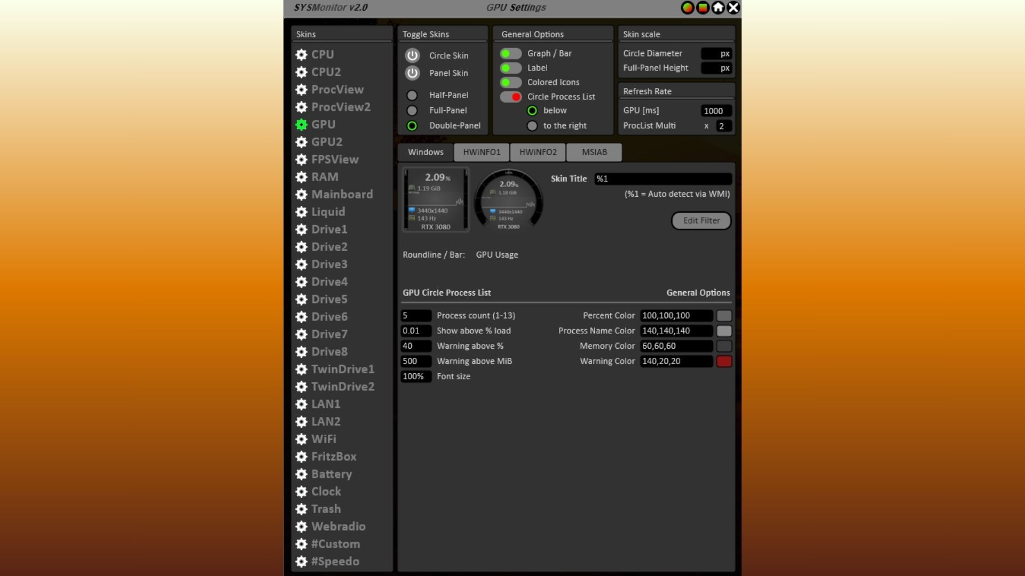Click the GPU [ms] refresh rate field
Screen dimensions: 1025x576
[x=716, y=111]
